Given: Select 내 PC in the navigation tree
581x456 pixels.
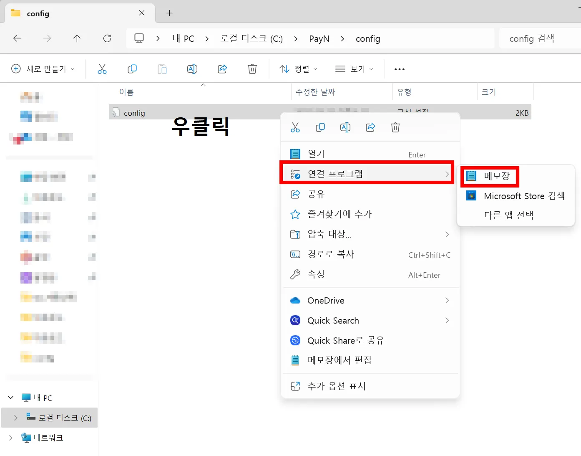Looking at the screenshot, I should tap(43, 398).
